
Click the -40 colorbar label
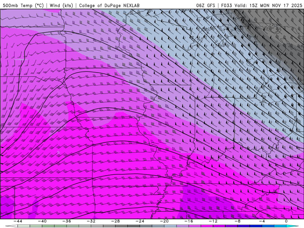coord(42,221)
